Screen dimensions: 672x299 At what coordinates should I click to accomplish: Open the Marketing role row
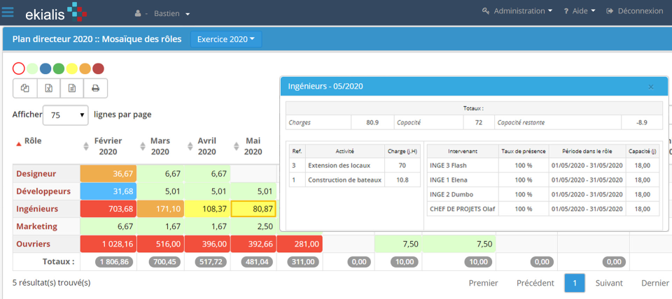click(x=36, y=226)
